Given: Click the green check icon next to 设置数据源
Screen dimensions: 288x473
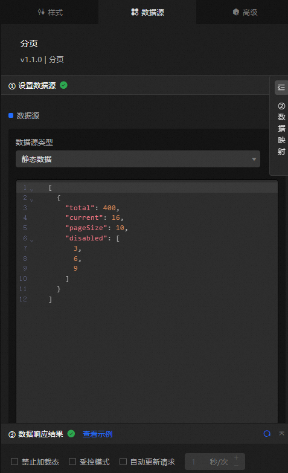Looking at the screenshot, I should click(x=63, y=85).
